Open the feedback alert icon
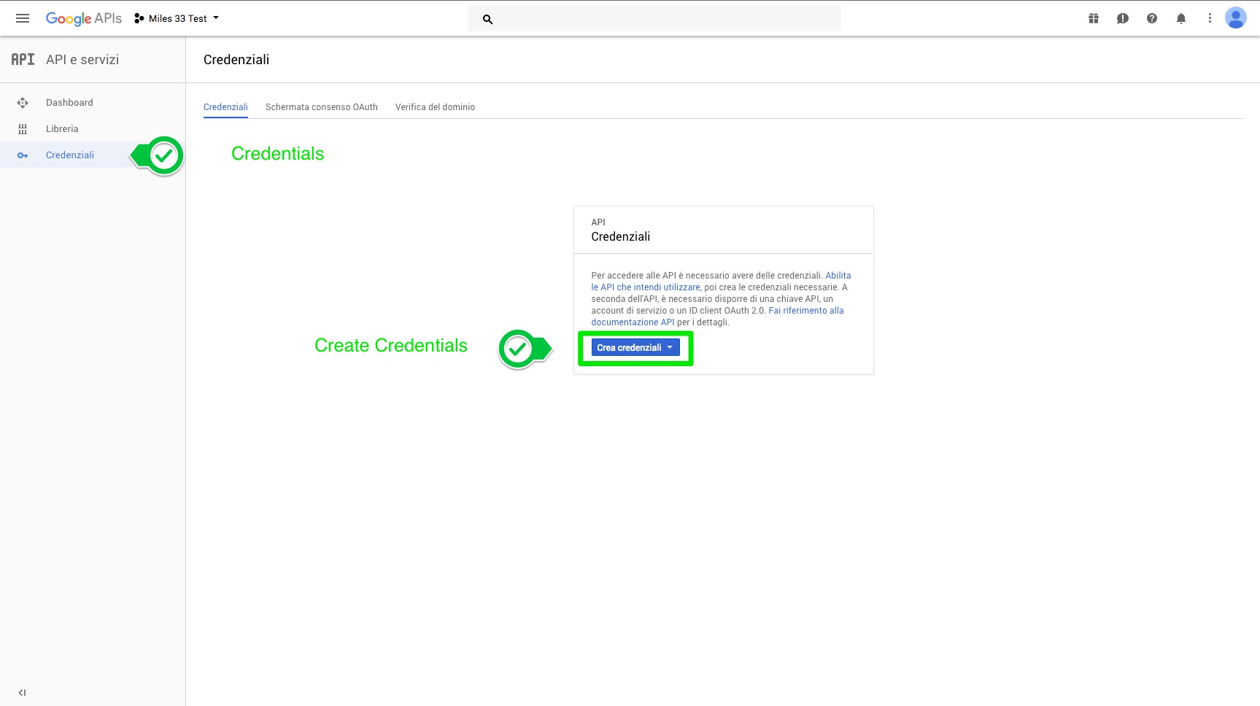This screenshot has width=1260, height=706. tap(1122, 18)
